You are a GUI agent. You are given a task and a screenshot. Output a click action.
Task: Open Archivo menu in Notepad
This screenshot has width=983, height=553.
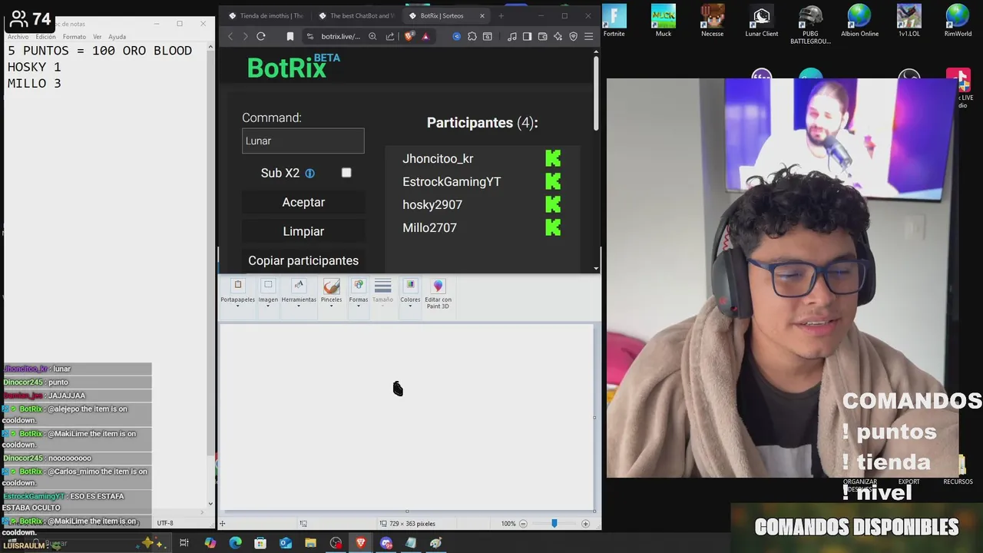18,37
